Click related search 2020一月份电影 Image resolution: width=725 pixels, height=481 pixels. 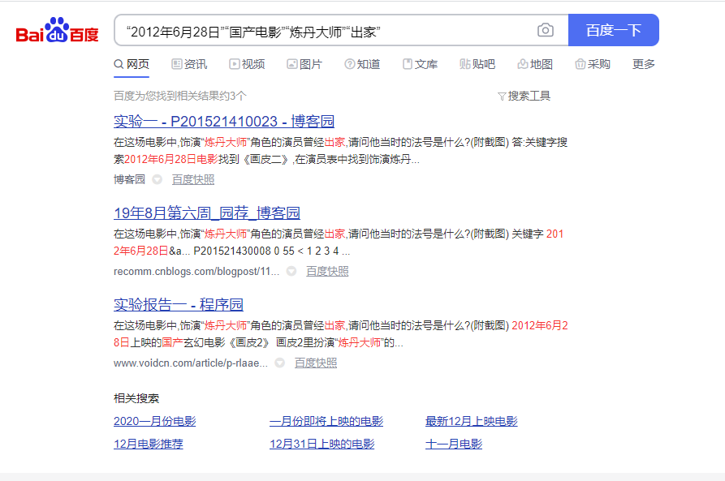155,422
